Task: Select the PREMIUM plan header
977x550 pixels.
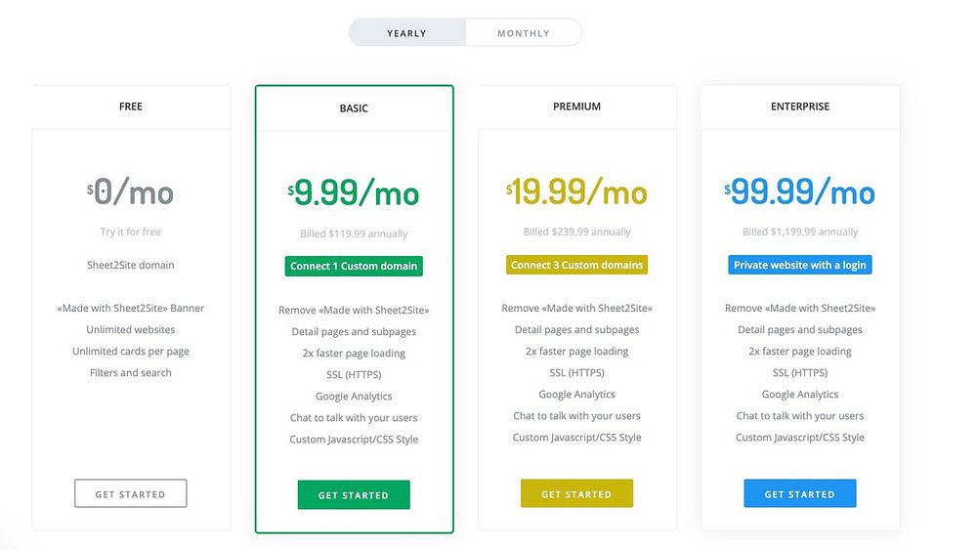Action: point(577,106)
